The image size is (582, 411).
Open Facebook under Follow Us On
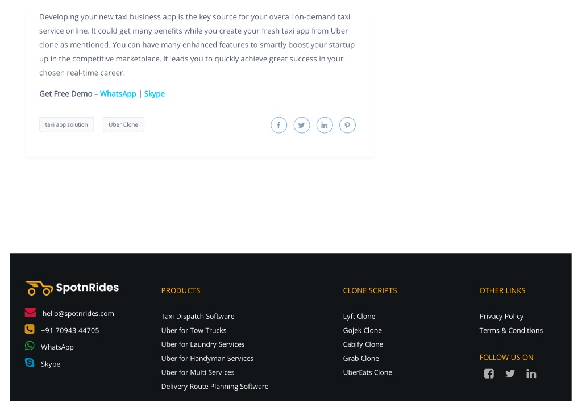(x=489, y=373)
